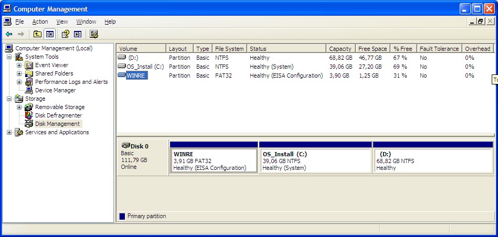
Task: Sort by the Capacity column header
Action: (x=341, y=49)
